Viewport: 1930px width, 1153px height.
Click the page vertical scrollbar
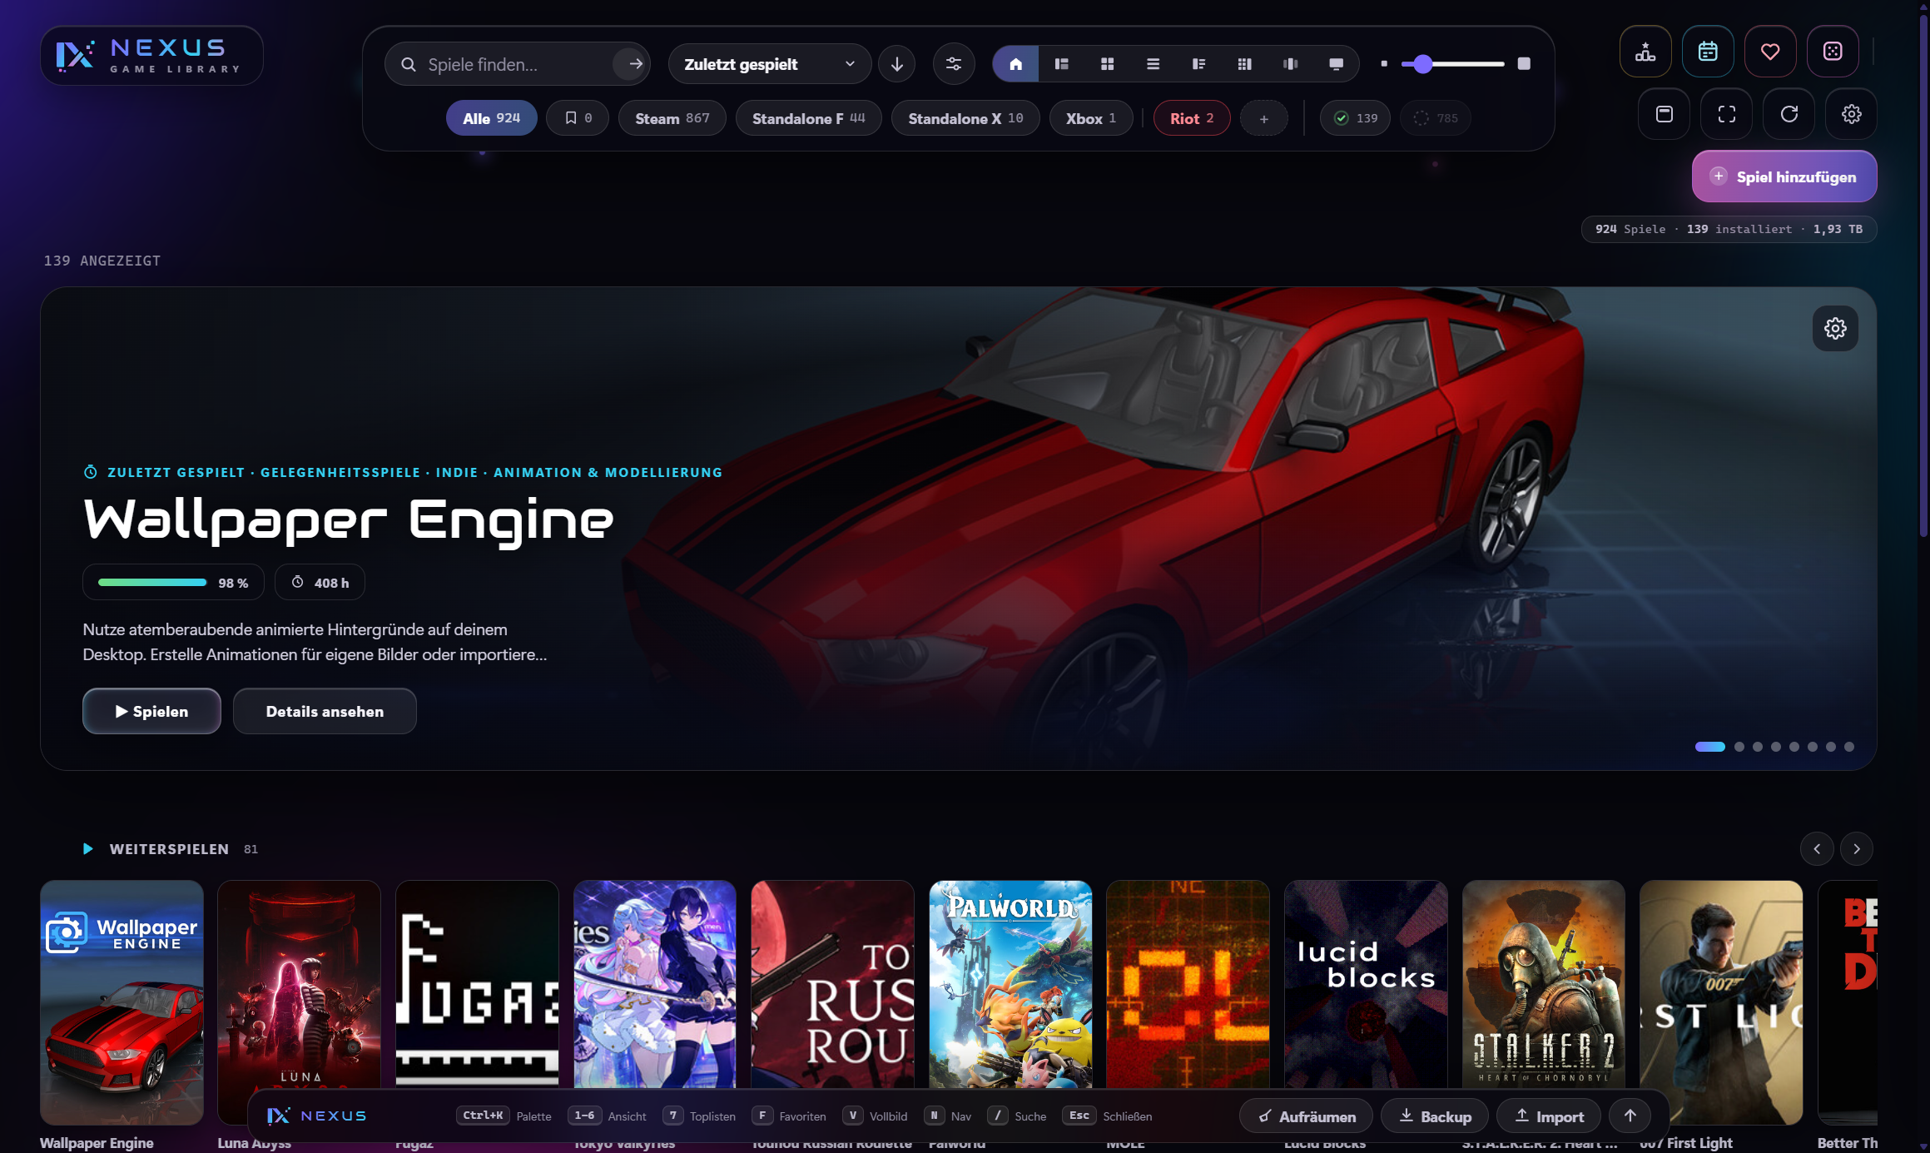coord(1924,275)
